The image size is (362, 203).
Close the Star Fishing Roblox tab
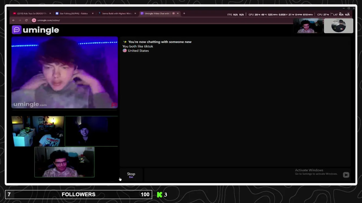(x=92, y=13)
